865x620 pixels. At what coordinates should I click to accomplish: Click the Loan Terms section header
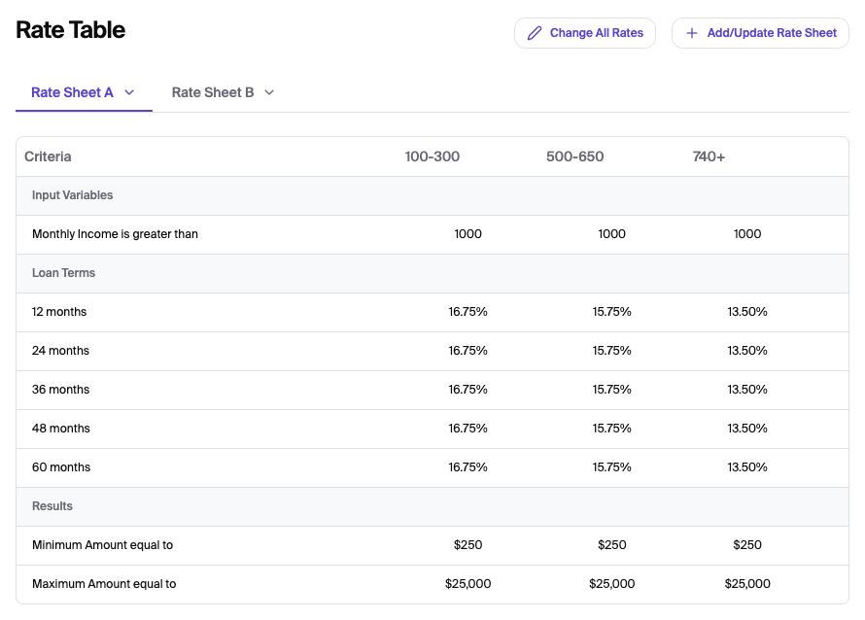[x=63, y=273]
